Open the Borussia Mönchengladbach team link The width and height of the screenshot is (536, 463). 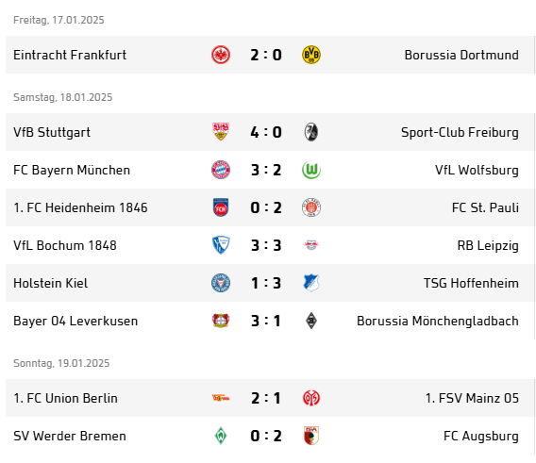(438, 321)
